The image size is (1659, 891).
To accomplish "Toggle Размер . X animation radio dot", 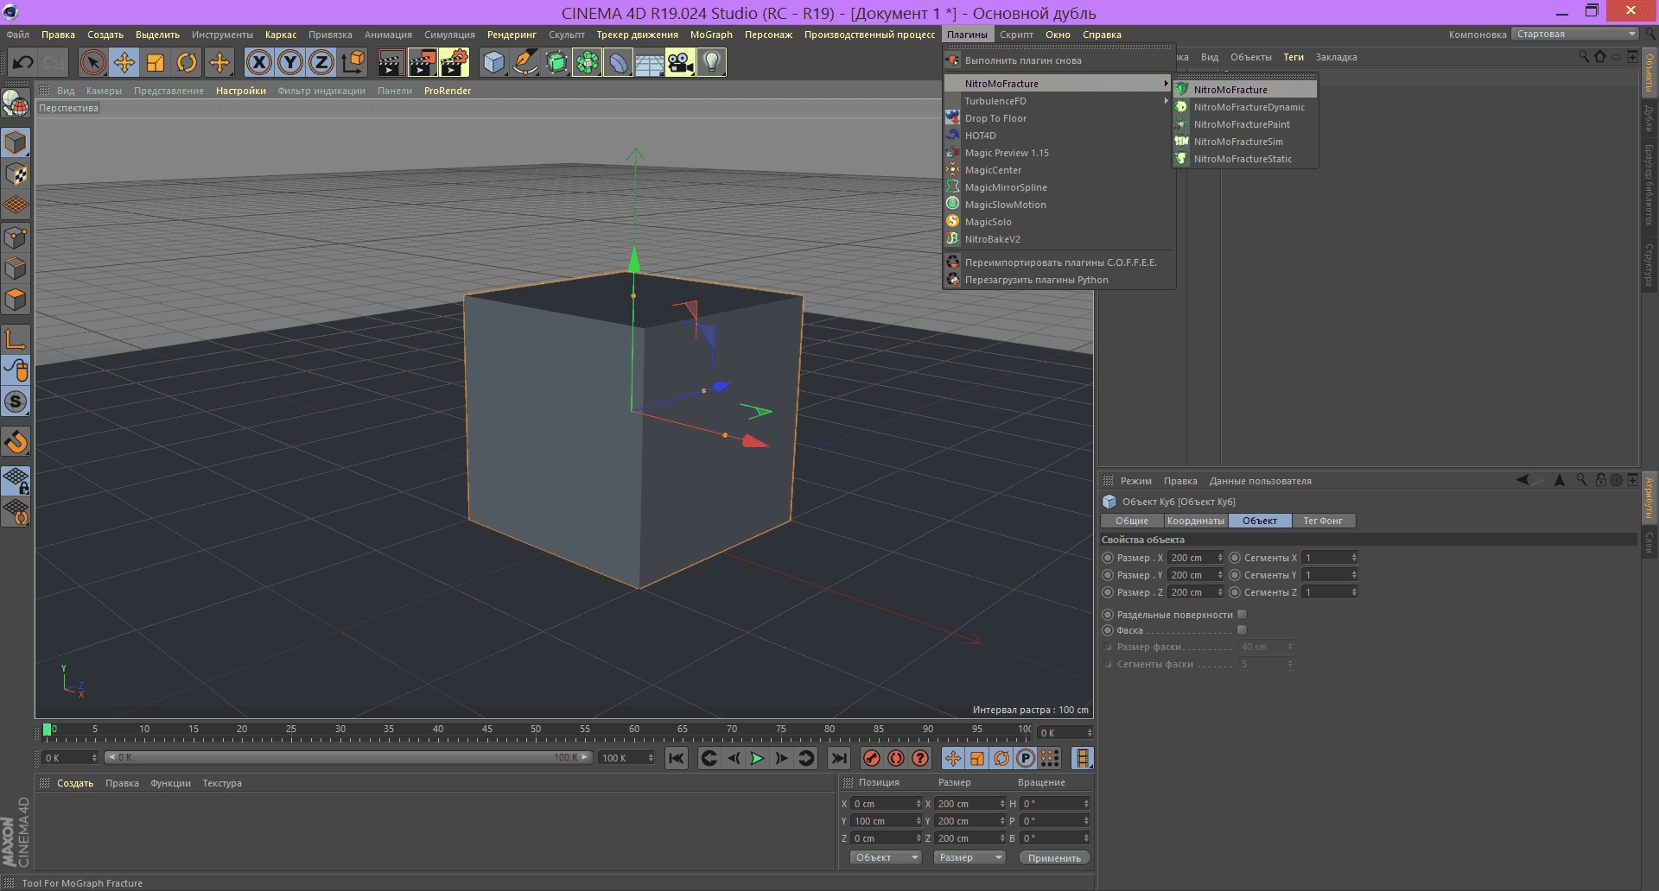I will pos(1108,558).
